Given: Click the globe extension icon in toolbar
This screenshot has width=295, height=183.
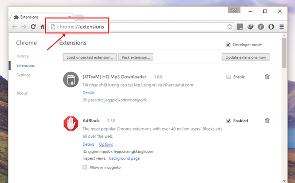Looking at the screenshot, I should tap(250, 27).
